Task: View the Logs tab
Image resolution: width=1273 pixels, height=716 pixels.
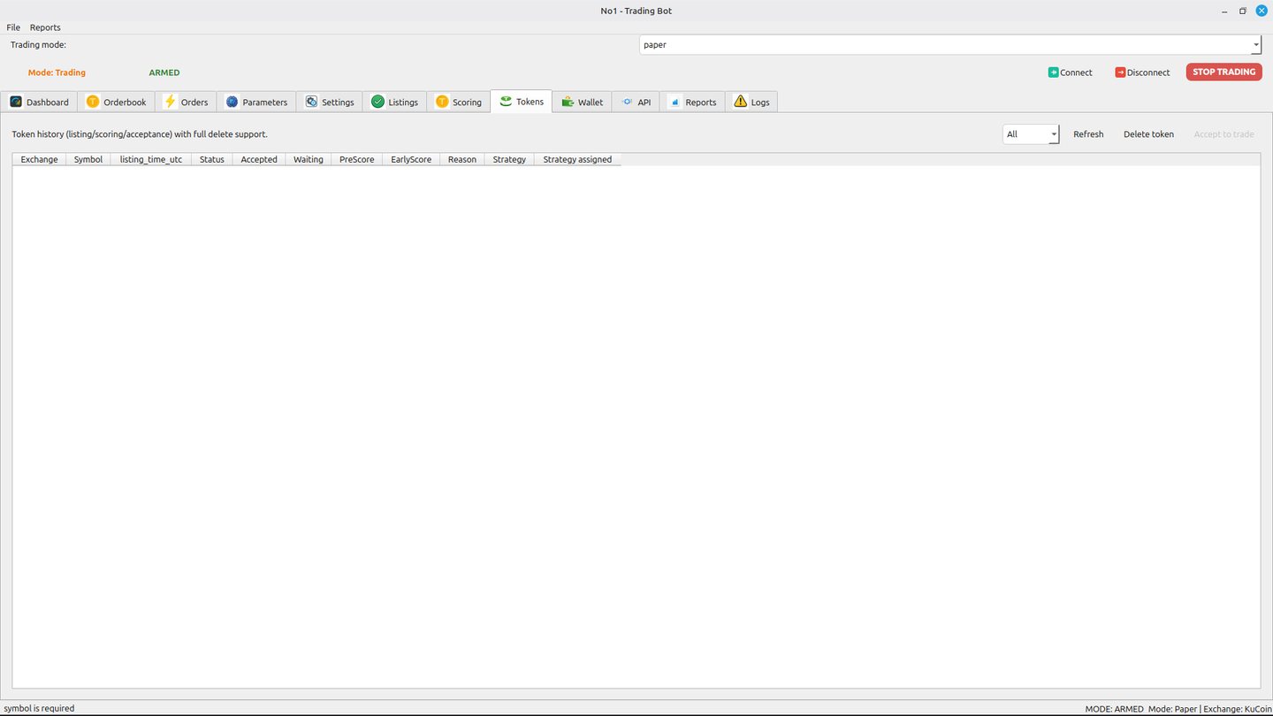Action: pos(751,102)
